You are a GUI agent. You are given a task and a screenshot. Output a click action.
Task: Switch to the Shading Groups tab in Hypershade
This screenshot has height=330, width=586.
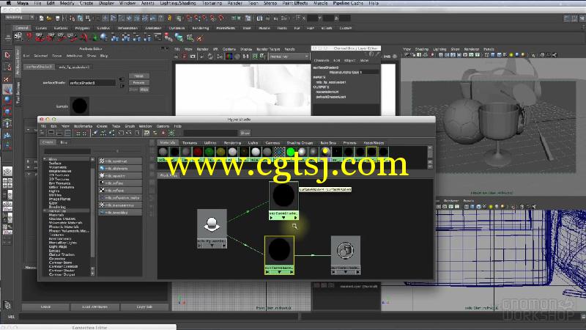(x=300, y=143)
